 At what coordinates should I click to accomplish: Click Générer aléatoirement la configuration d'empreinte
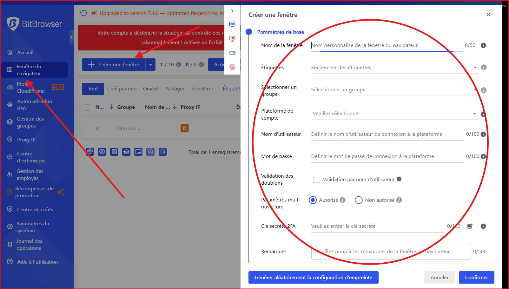coord(313,278)
